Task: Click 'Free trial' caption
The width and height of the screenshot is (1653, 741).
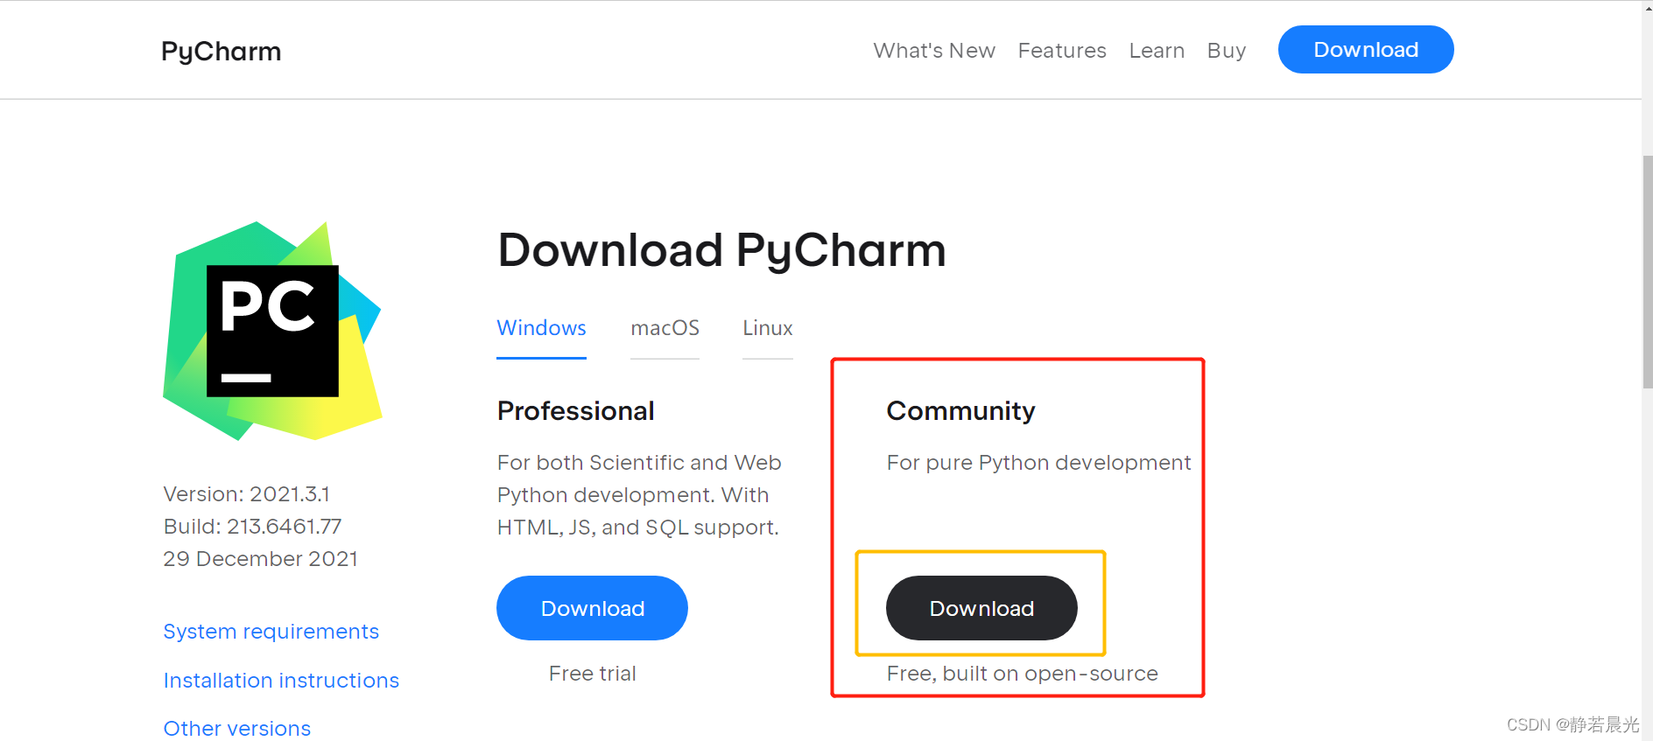Action: (592, 674)
